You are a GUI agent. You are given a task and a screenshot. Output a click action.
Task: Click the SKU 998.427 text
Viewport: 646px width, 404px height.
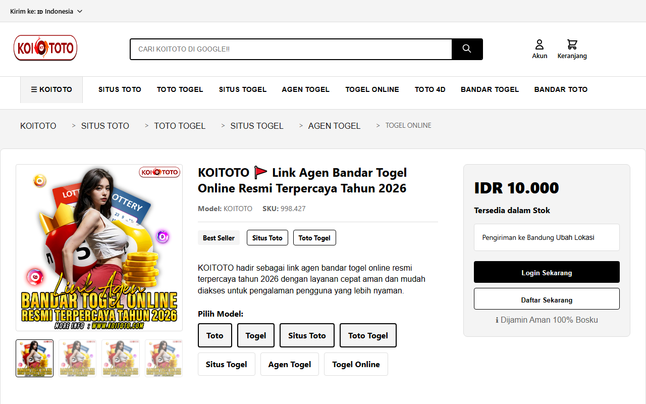pyautogui.click(x=284, y=209)
